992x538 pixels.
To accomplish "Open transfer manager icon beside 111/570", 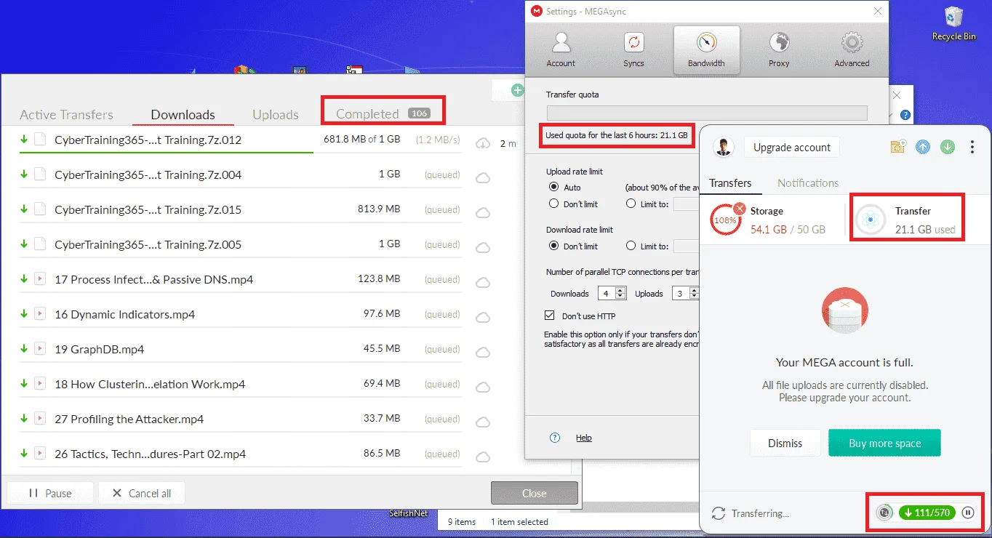I will coord(884,513).
